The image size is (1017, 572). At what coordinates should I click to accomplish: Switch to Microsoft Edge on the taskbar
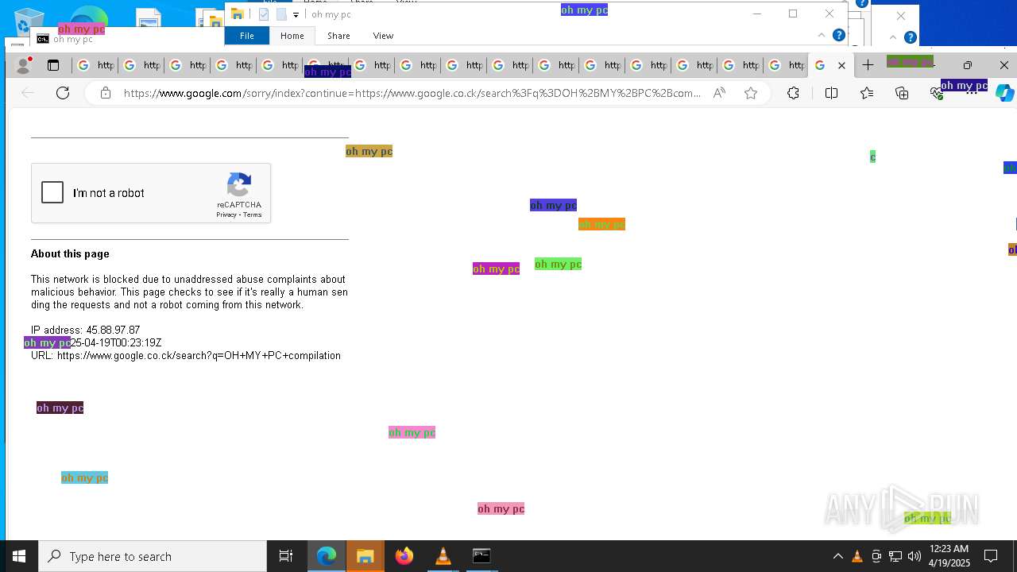pyautogui.click(x=327, y=556)
